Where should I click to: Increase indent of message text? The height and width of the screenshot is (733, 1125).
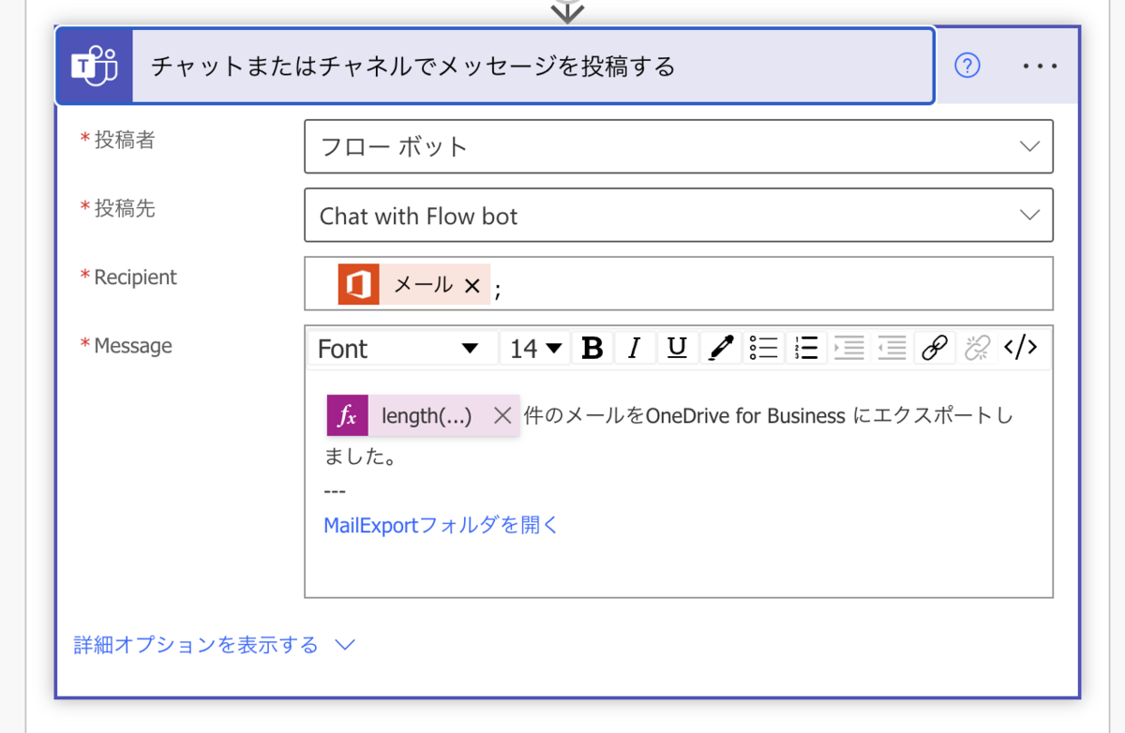click(x=848, y=349)
